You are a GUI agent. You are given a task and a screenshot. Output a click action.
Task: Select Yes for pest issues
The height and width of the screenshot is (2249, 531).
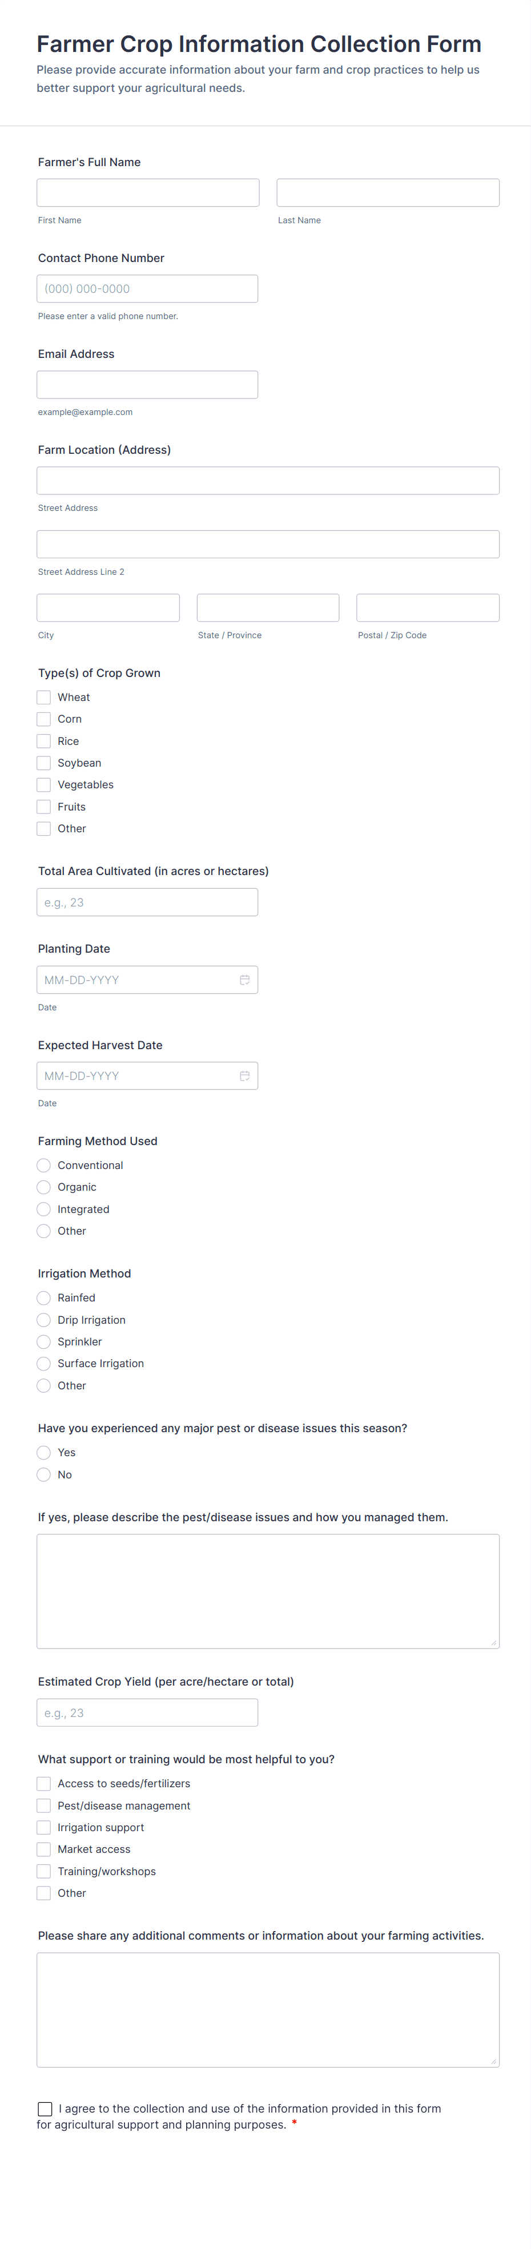[x=43, y=1453]
